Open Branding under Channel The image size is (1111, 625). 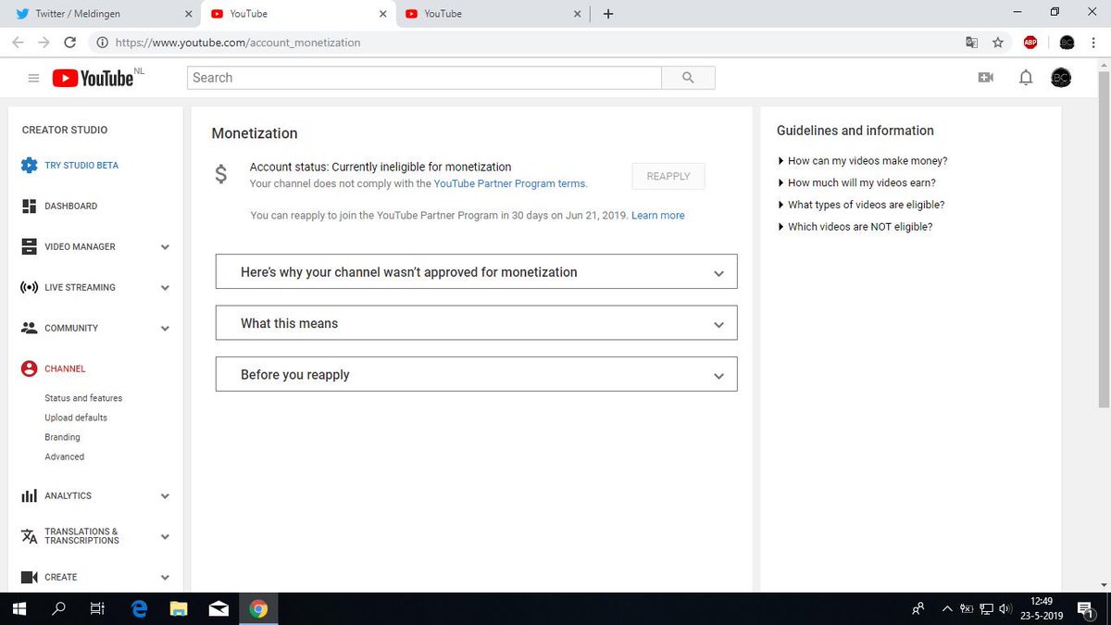click(x=62, y=437)
